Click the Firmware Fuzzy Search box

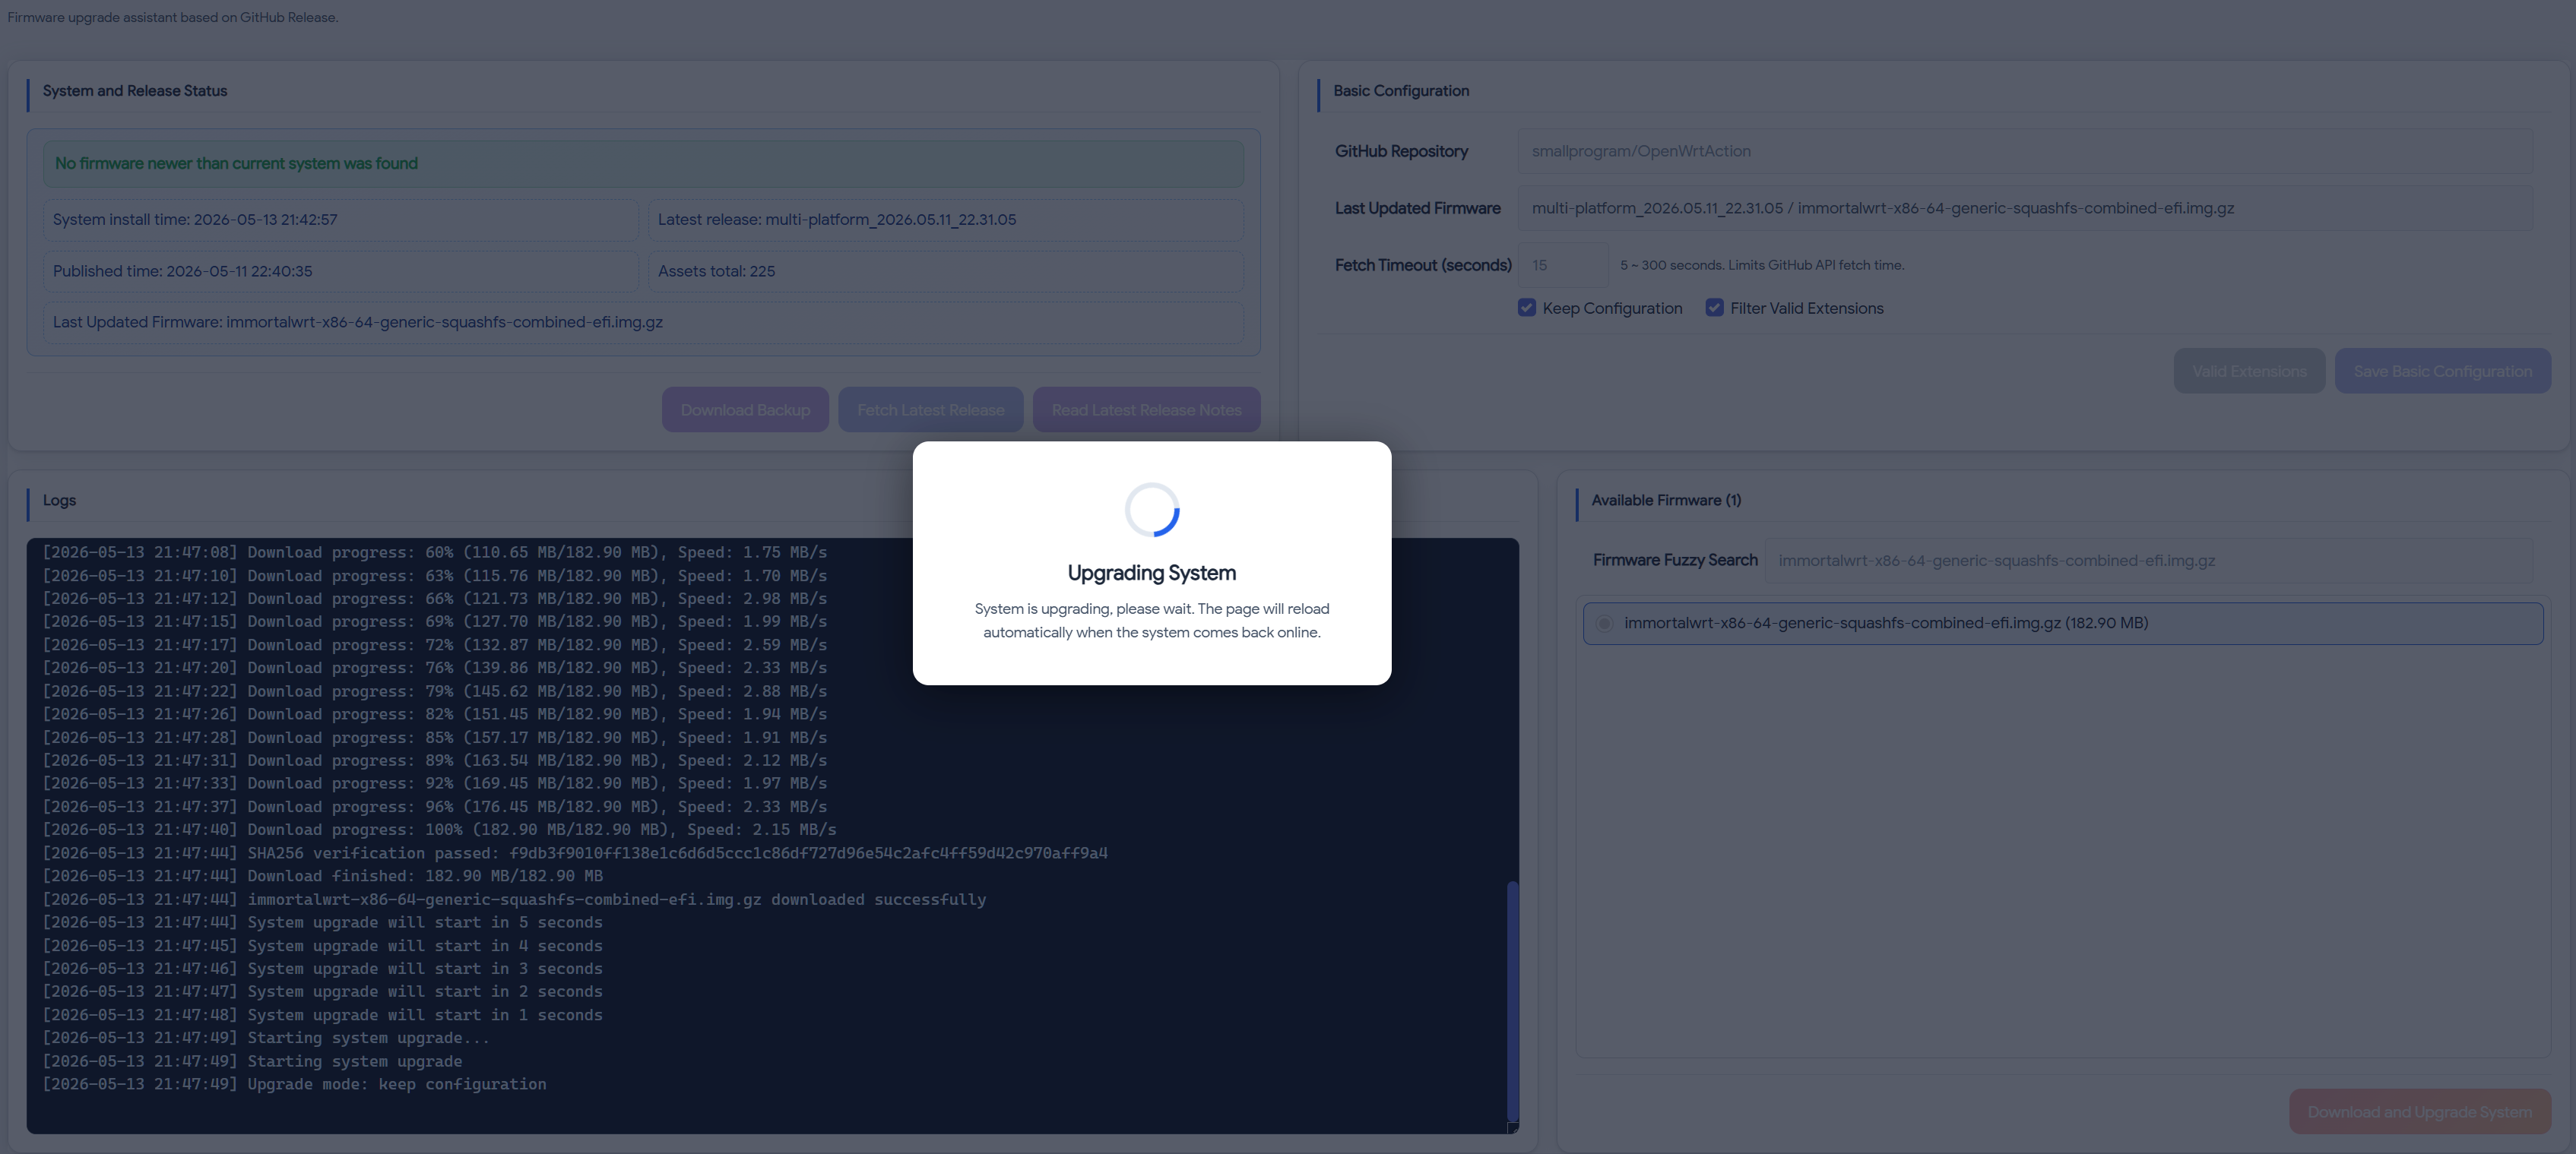point(2148,561)
